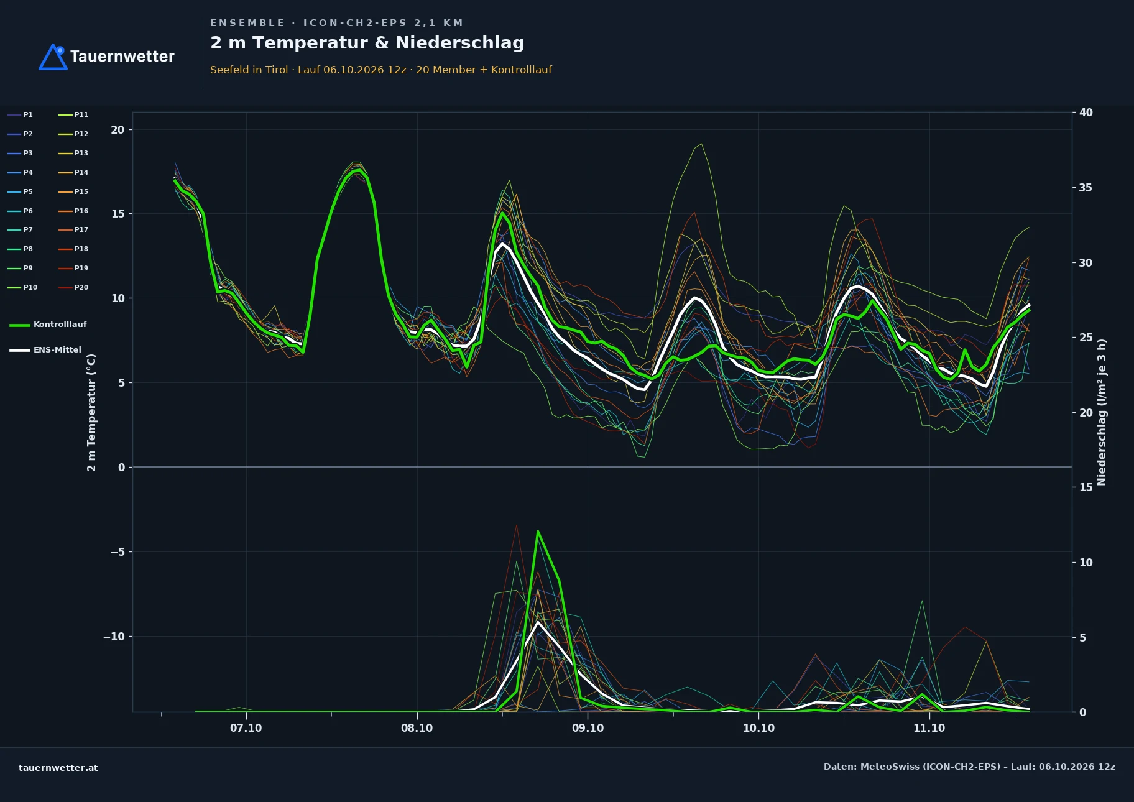The height and width of the screenshot is (802, 1134).
Task: Click the 40 tick on the precipitation axis
Action: tap(1086, 113)
